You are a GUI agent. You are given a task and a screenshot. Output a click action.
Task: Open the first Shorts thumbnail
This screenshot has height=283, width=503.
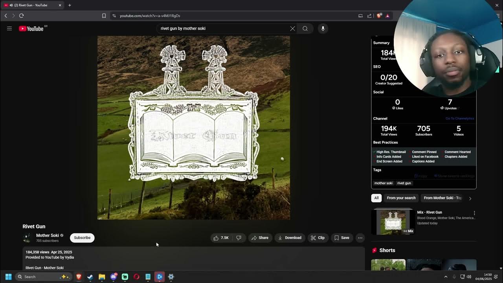pos(388,265)
